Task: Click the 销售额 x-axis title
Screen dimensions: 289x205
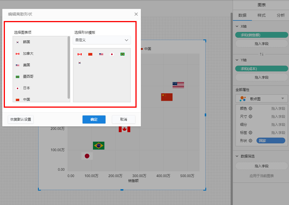Action: point(133,181)
